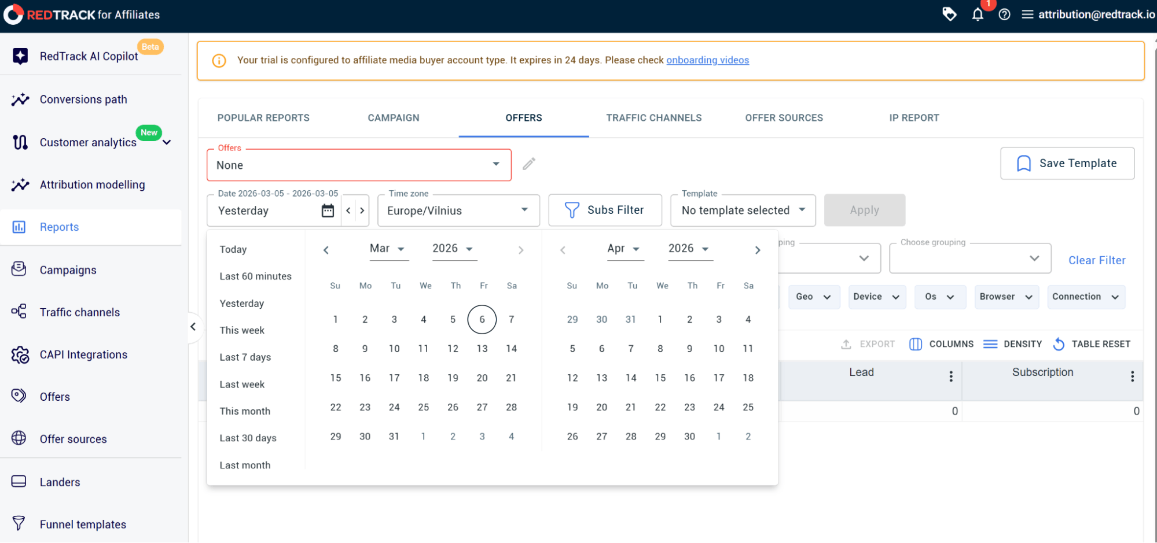
Task: Click the Landers sidebar icon
Action: click(19, 481)
